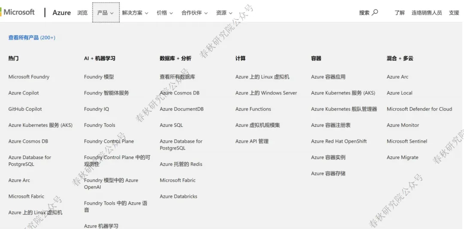The image size is (464, 229).
Task: Click the search magnifier icon
Action: tap(375, 12)
